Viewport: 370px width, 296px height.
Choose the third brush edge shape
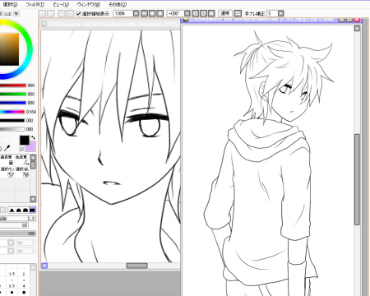pos(25,210)
